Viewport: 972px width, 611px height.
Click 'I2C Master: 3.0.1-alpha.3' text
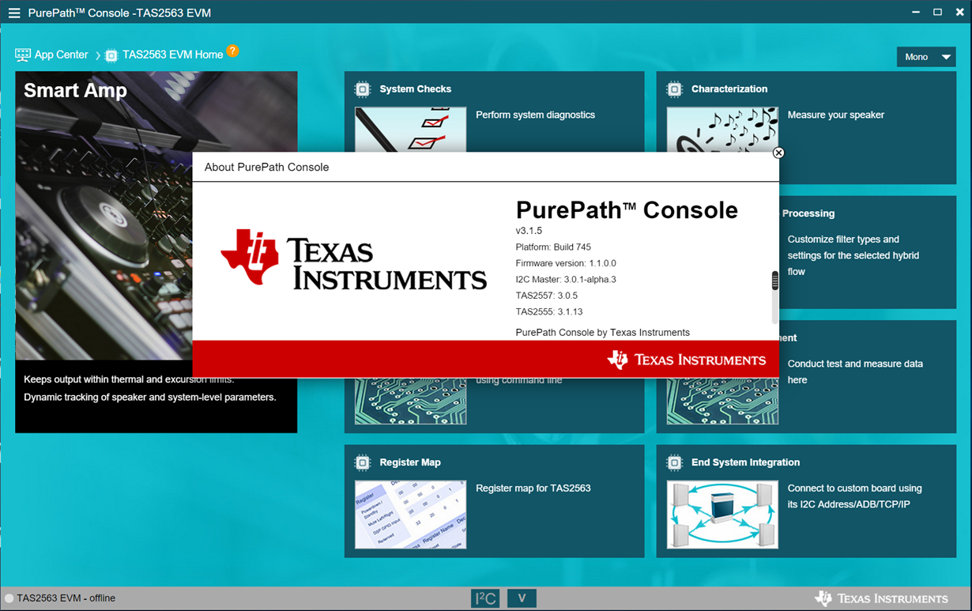coord(566,280)
